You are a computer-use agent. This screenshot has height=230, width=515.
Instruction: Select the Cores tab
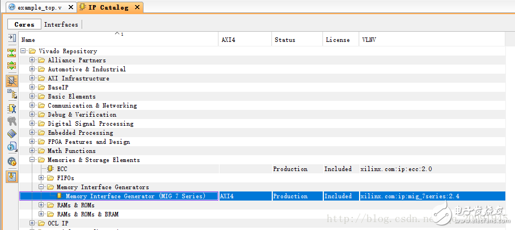pos(24,24)
